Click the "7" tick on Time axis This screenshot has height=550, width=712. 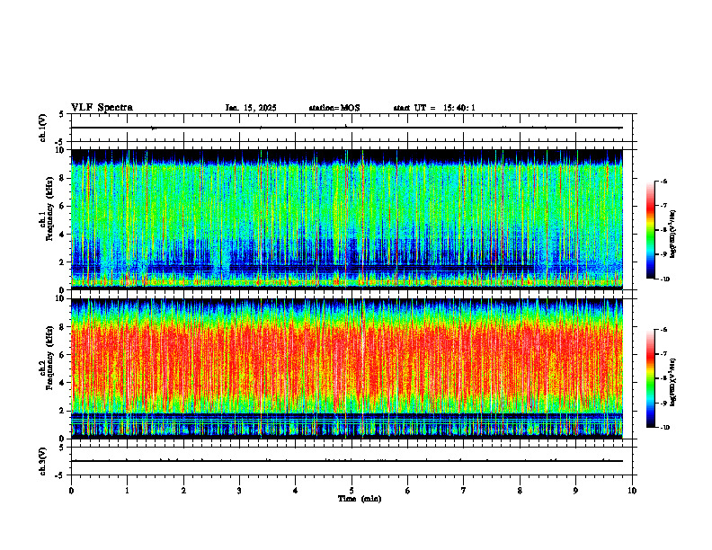464,491
